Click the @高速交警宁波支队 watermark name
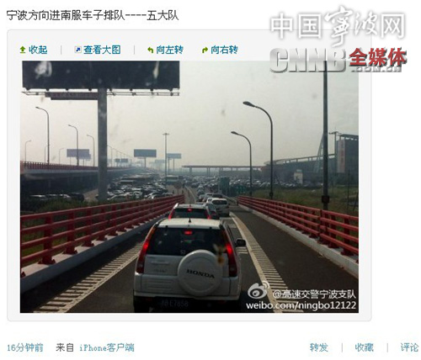The image size is (421, 360). pyautogui.click(x=314, y=294)
